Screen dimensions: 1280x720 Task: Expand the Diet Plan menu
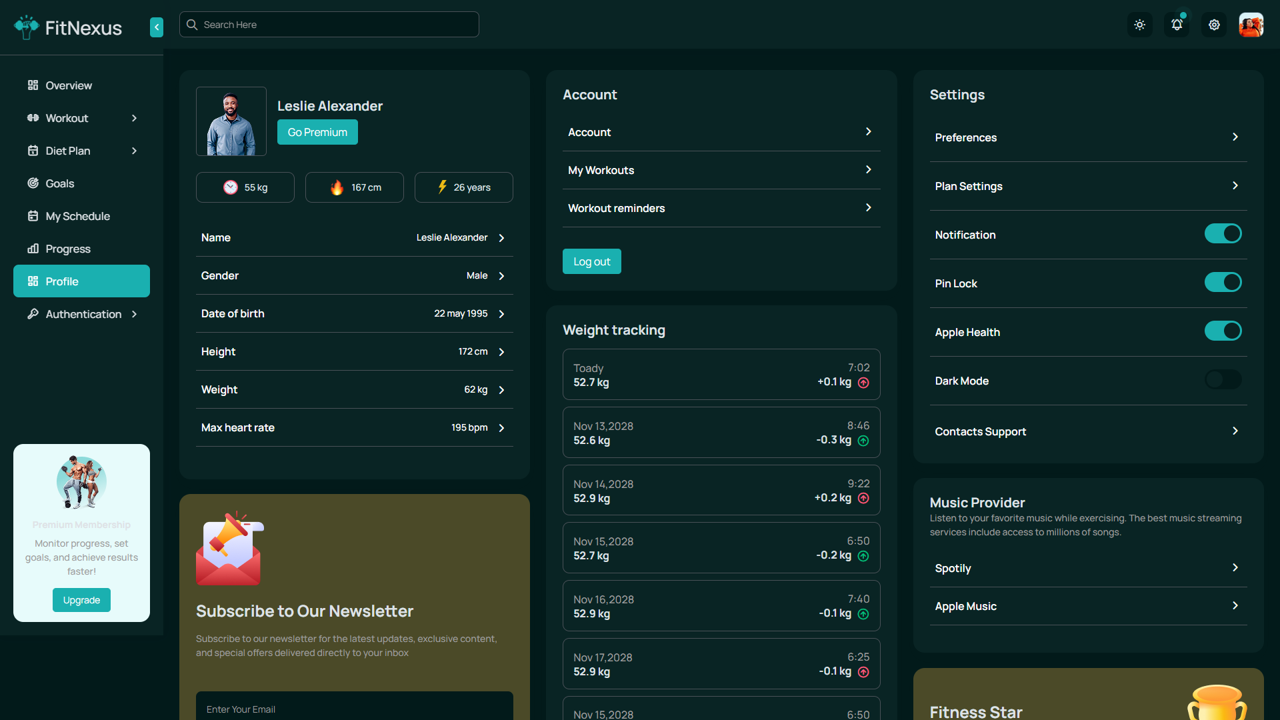click(134, 151)
